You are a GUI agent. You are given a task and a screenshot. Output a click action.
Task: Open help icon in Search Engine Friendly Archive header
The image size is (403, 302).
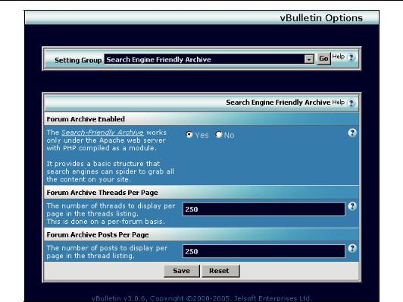coord(351,103)
